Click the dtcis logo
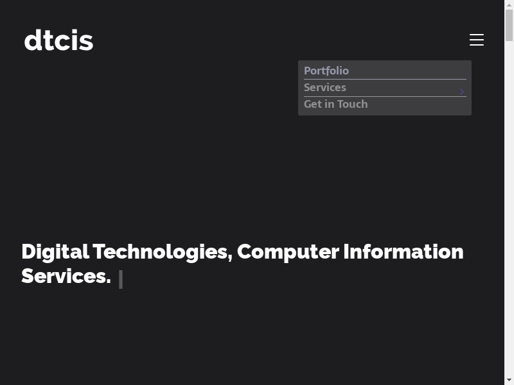514x385 pixels. (x=59, y=41)
